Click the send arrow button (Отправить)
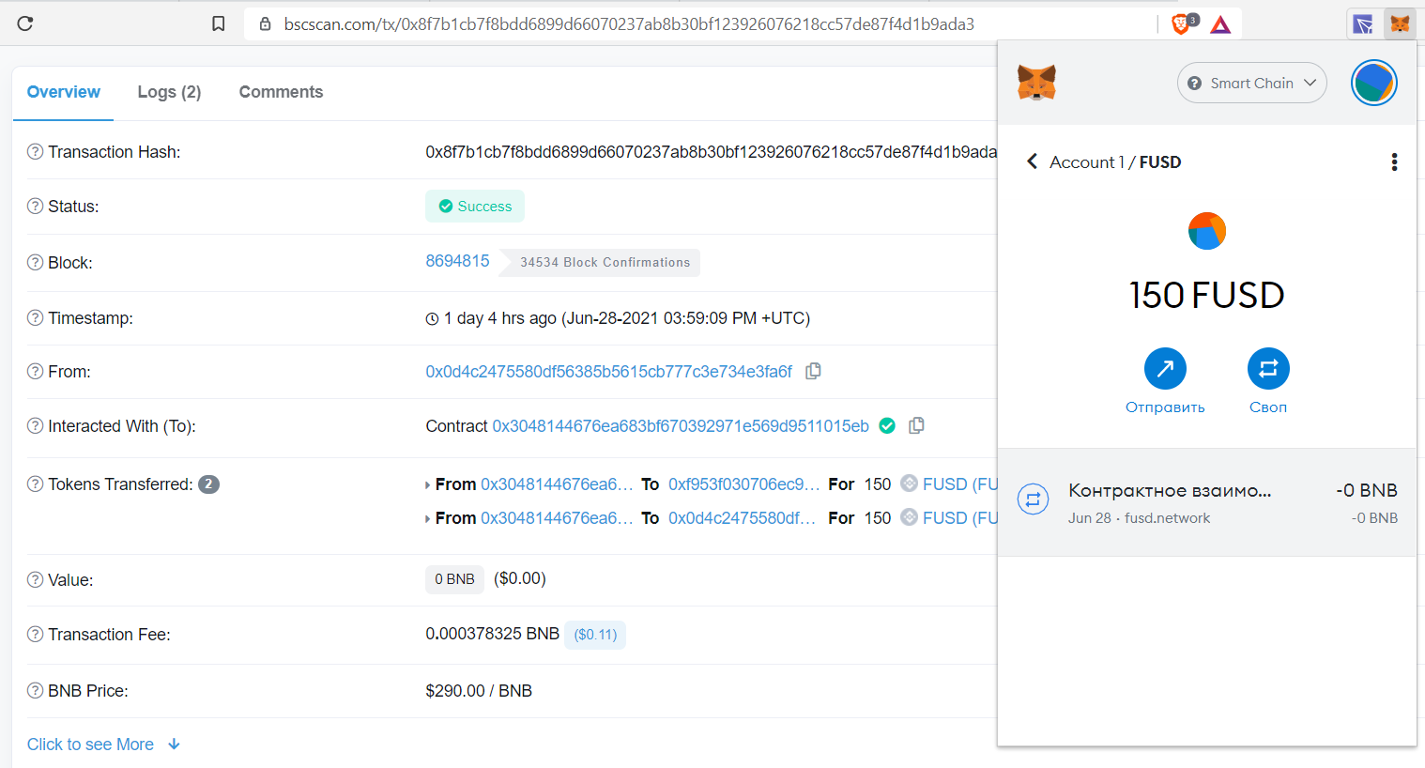This screenshot has width=1425, height=768. pyautogui.click(x=1165, y=368)
